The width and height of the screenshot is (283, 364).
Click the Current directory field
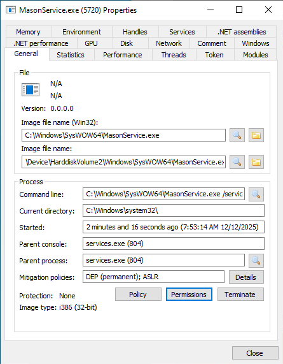(x=174, y=210)
